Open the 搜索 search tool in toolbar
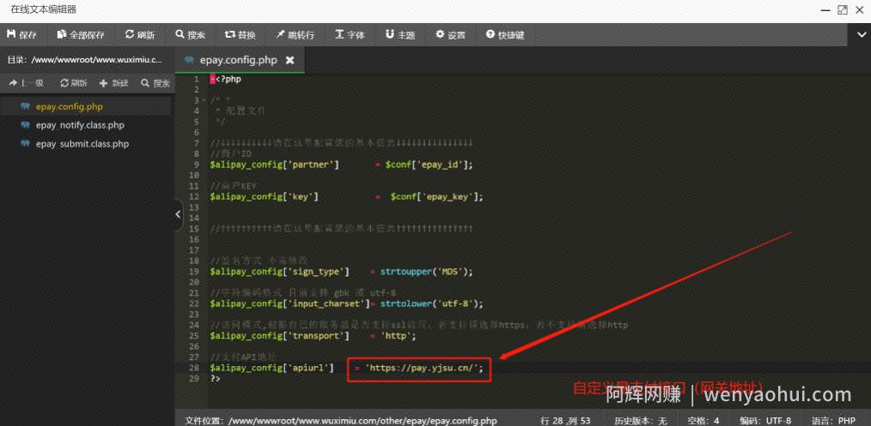Viewport: 871px width, 426px height. (x=191, y=35)
